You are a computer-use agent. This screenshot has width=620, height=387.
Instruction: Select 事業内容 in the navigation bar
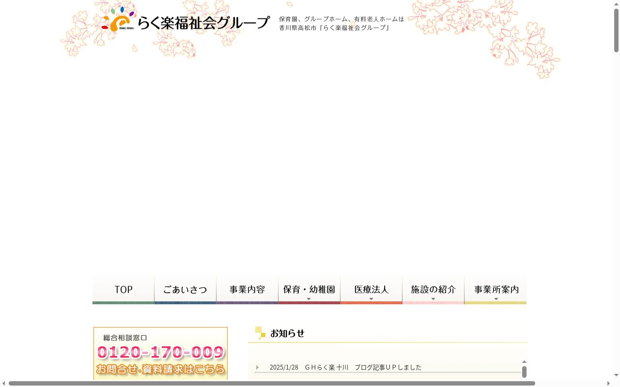click(248, 290)
